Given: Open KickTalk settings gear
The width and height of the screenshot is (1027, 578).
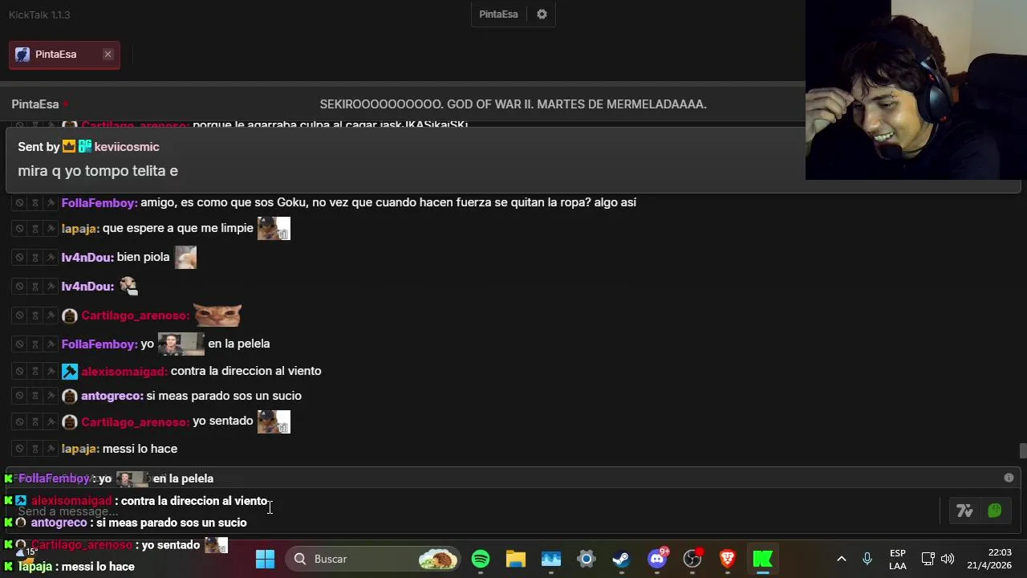Looking at the screenshot, I should 542,14.
